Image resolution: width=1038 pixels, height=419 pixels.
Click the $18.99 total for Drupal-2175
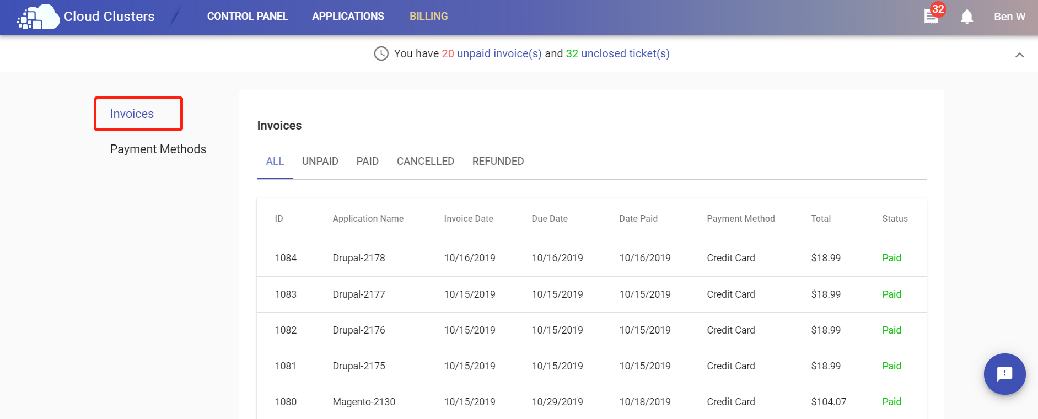(x=826, y=366)
